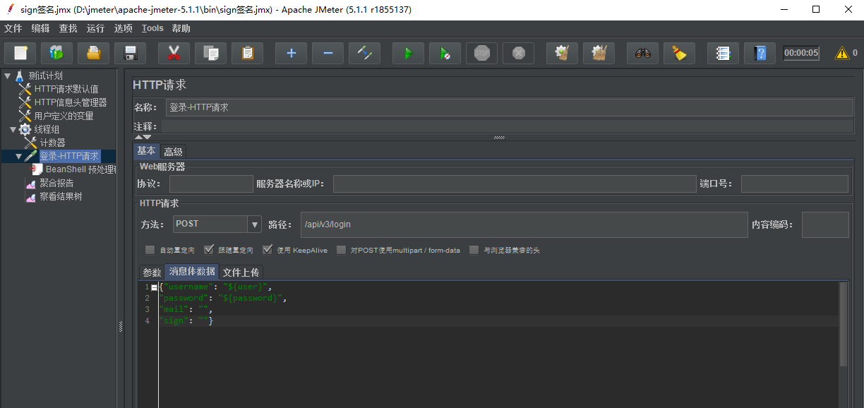The width and height of the screenshot is (864, 408).
Task: Uncheck the 使用 KeepAlive checkbox
Action: [268, 250]
